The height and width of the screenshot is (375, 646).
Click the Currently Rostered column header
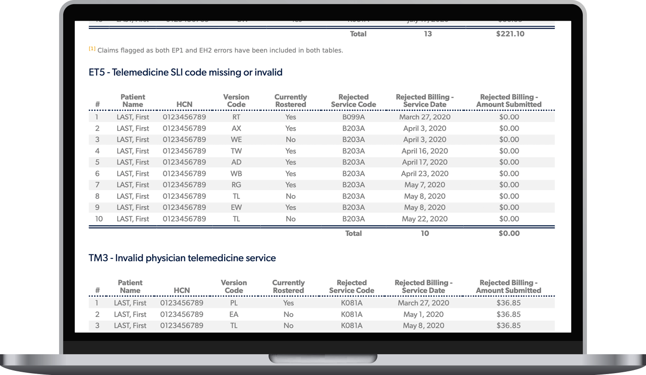click(290, 101)
